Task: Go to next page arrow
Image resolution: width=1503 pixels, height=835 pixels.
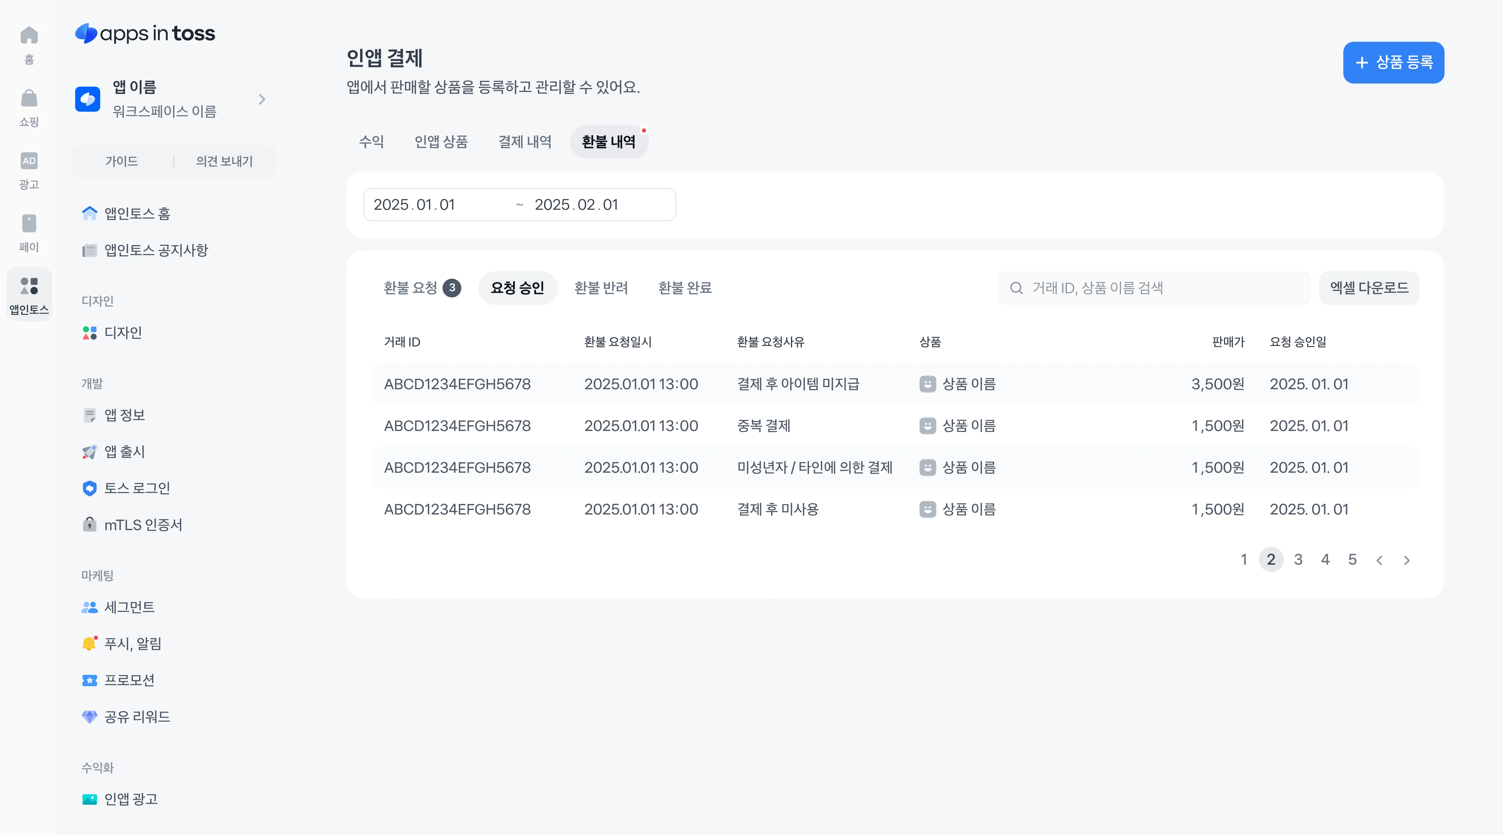Action: pyautogui.click(x=1407, y=560)
